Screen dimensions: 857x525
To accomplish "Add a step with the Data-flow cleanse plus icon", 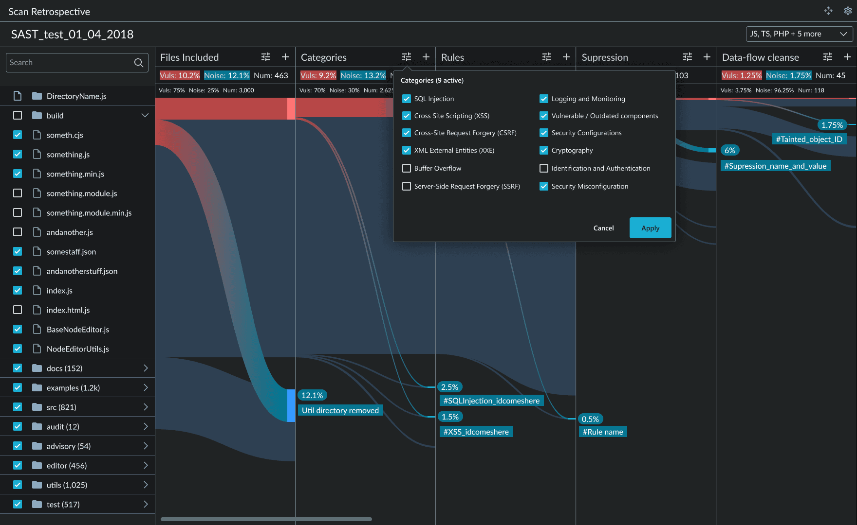I will [847, 57].
